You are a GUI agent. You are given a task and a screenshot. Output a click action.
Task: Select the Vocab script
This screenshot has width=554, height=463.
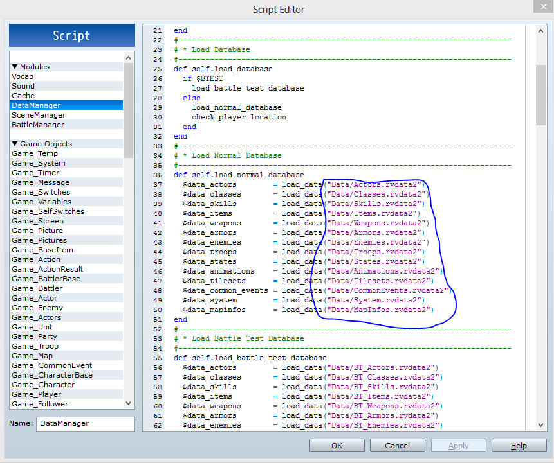coord(67,76)
